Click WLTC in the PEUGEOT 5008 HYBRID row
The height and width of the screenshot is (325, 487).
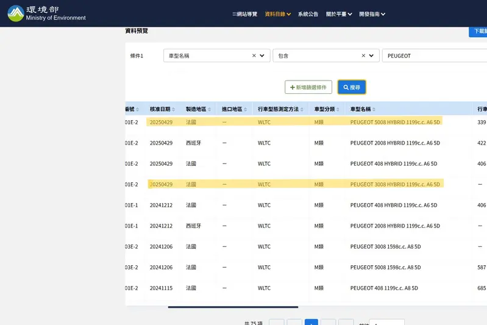pos(264,122)
